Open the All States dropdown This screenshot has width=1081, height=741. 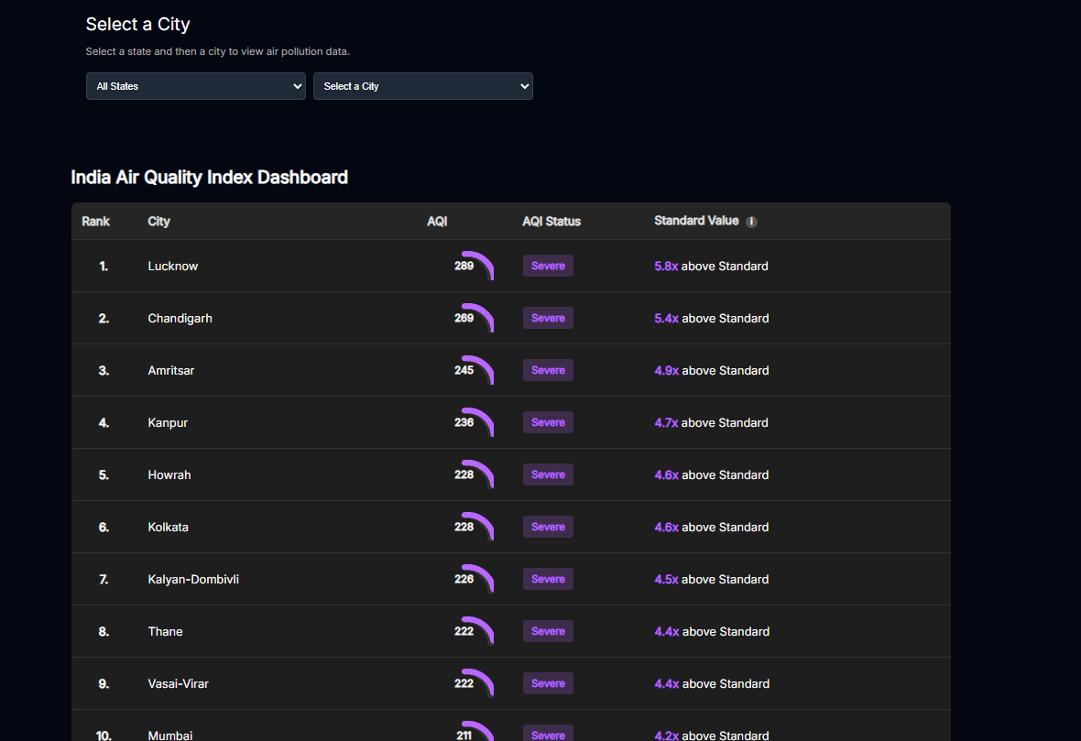195,86
